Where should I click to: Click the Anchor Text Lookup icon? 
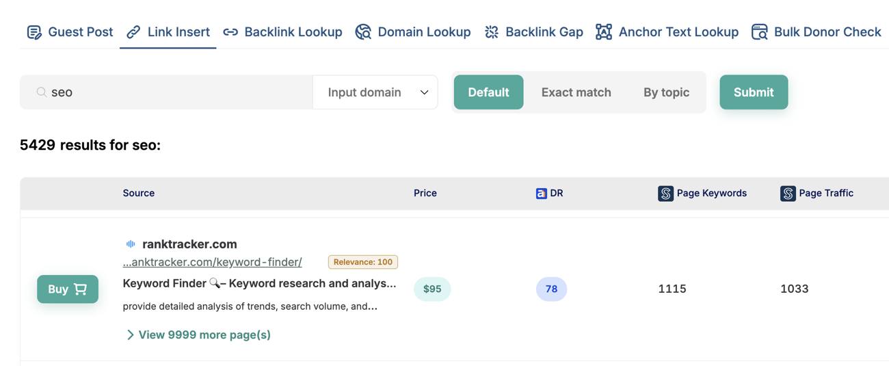(604, 32)
